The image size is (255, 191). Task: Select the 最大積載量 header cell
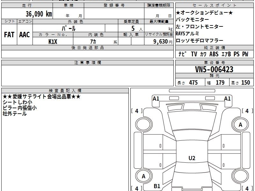click(x=159, y=21)
